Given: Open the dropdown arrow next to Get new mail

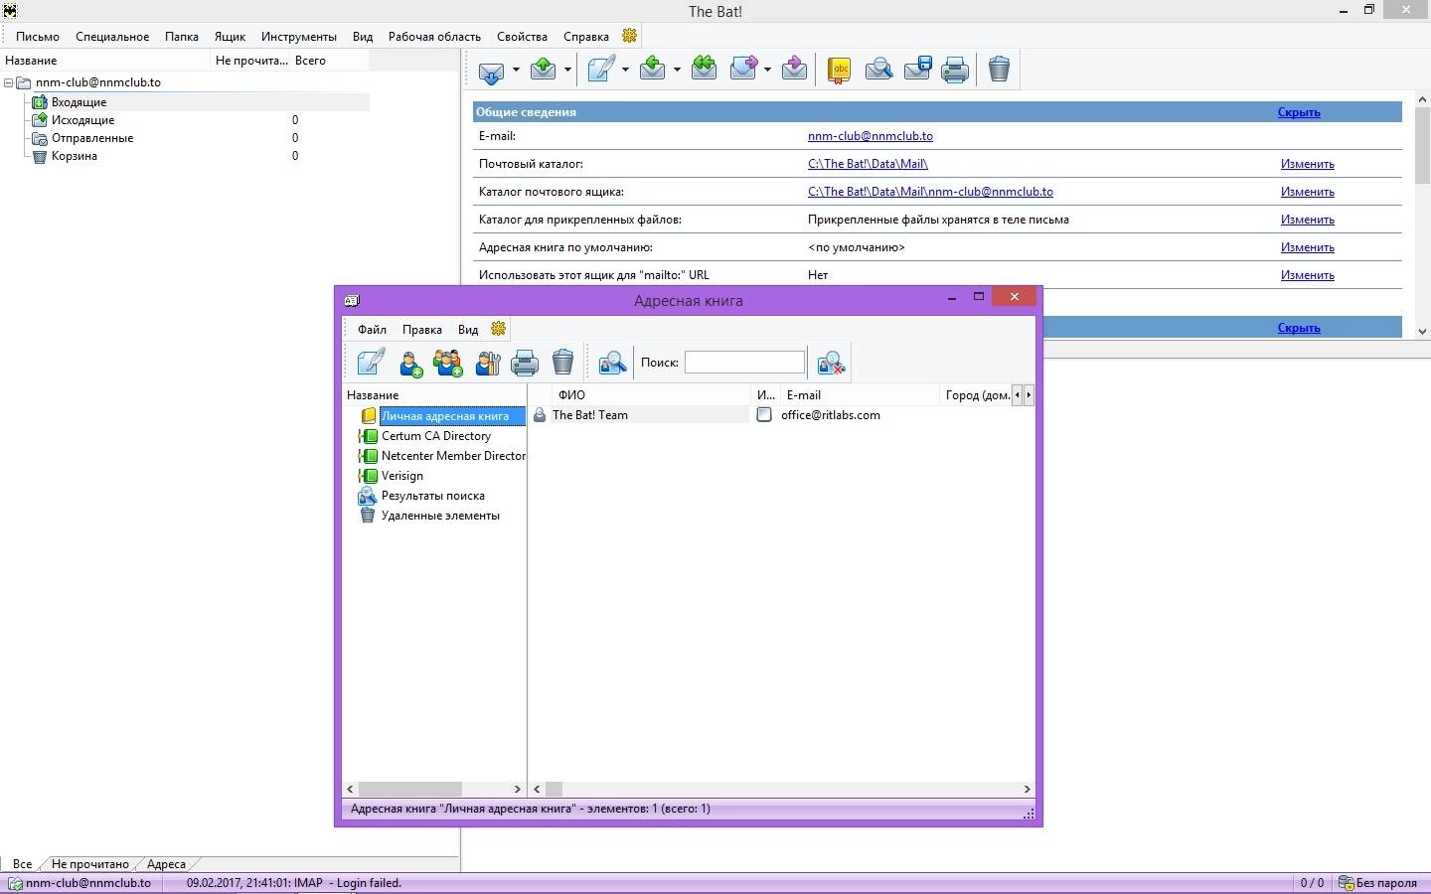Looking at the screenshot, I should coord(516,70).
